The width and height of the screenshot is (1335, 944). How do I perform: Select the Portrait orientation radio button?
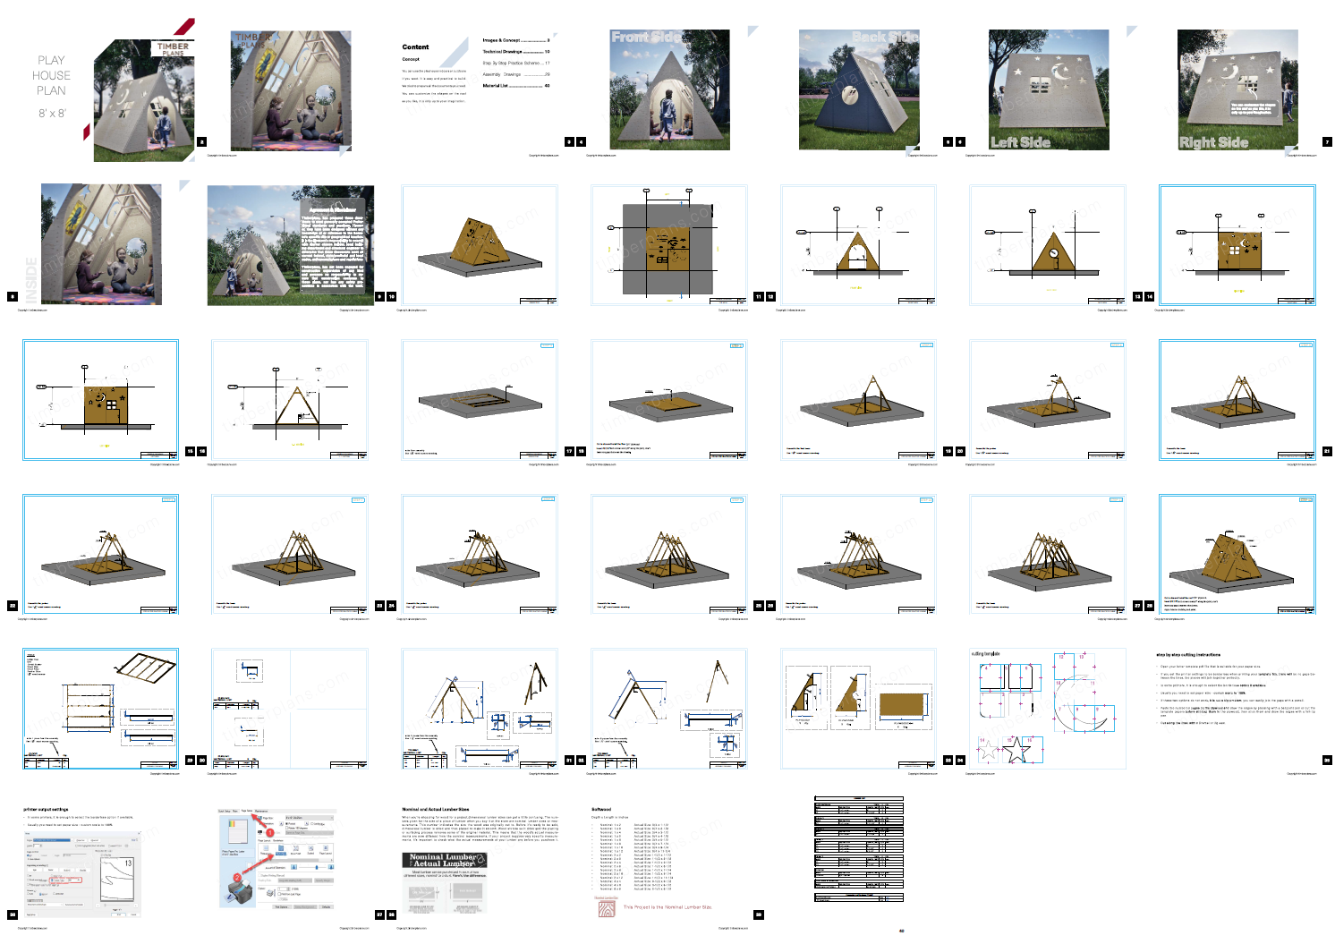(x=288, y=824)
